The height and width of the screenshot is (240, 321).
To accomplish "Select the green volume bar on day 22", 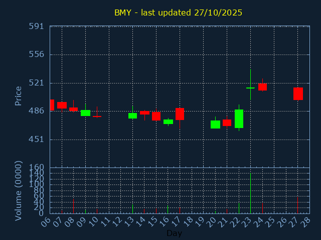I will coord(239,208).
